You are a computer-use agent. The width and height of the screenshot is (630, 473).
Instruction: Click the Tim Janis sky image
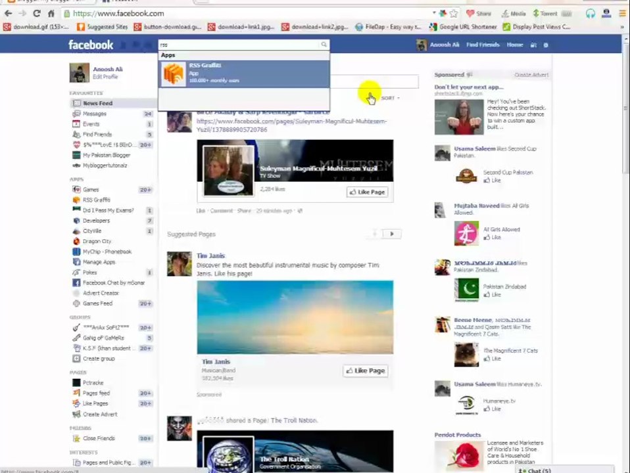pos(295,317)
